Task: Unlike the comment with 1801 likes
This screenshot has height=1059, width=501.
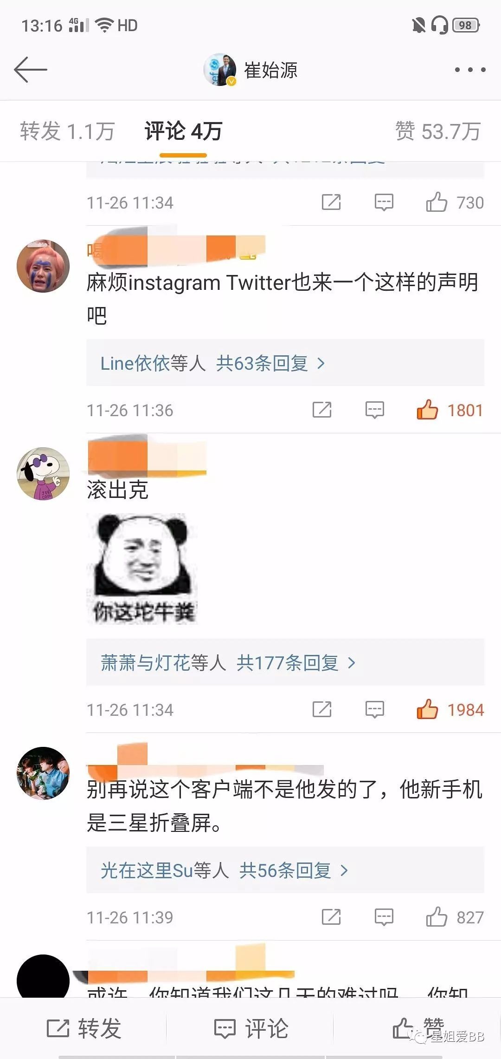Action: tap(427, 410)
